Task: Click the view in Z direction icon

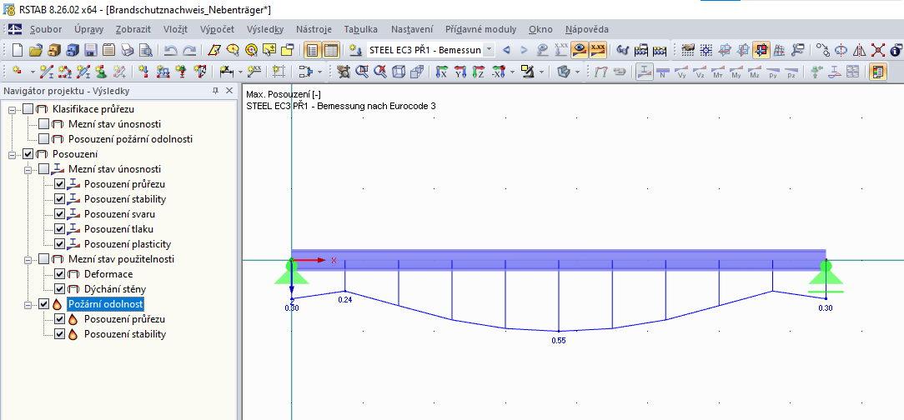Action: (479, 72)
